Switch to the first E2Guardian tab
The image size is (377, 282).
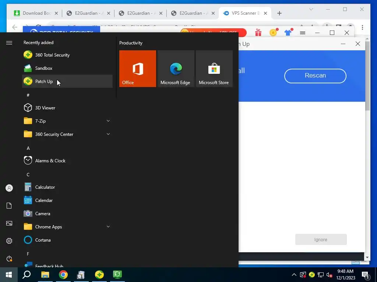click(x=88, y=13)
